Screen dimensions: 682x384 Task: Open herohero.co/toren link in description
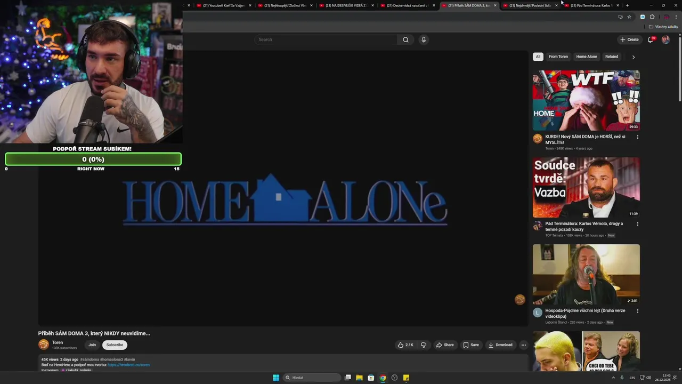tap(128, 365)
